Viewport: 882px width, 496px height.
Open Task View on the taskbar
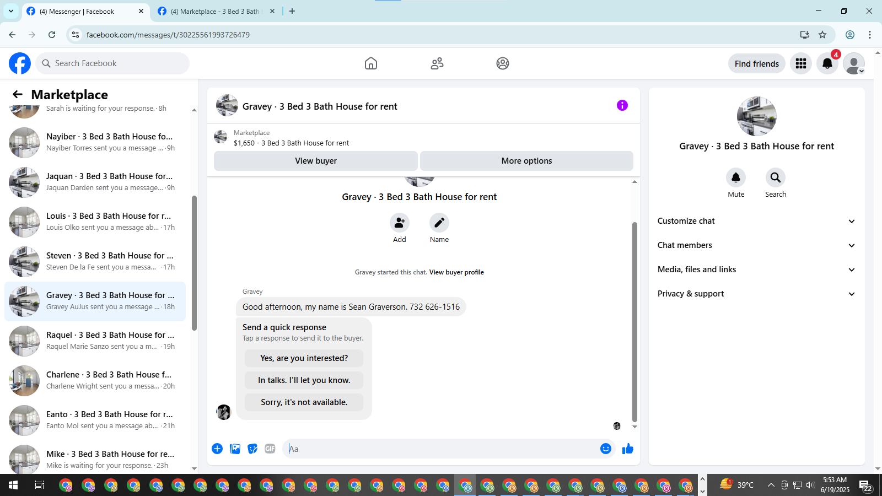[40, 485]
